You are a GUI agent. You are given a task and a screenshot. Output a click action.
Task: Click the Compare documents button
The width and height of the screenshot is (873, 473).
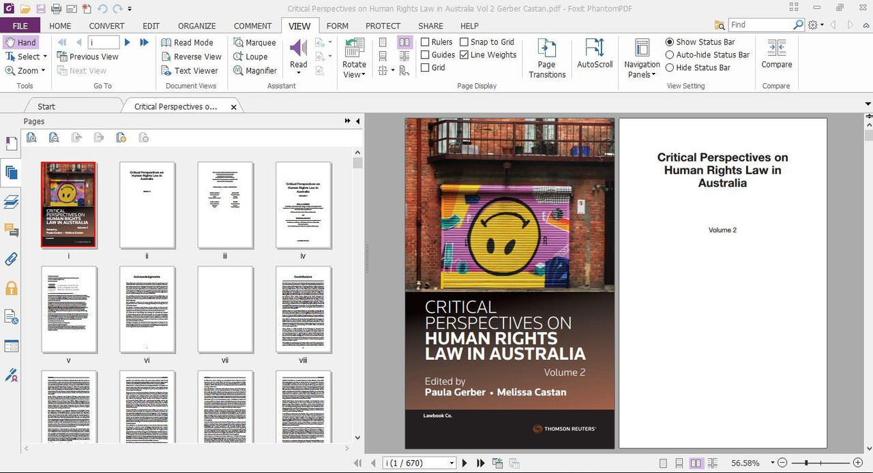[x=777, y=53]
